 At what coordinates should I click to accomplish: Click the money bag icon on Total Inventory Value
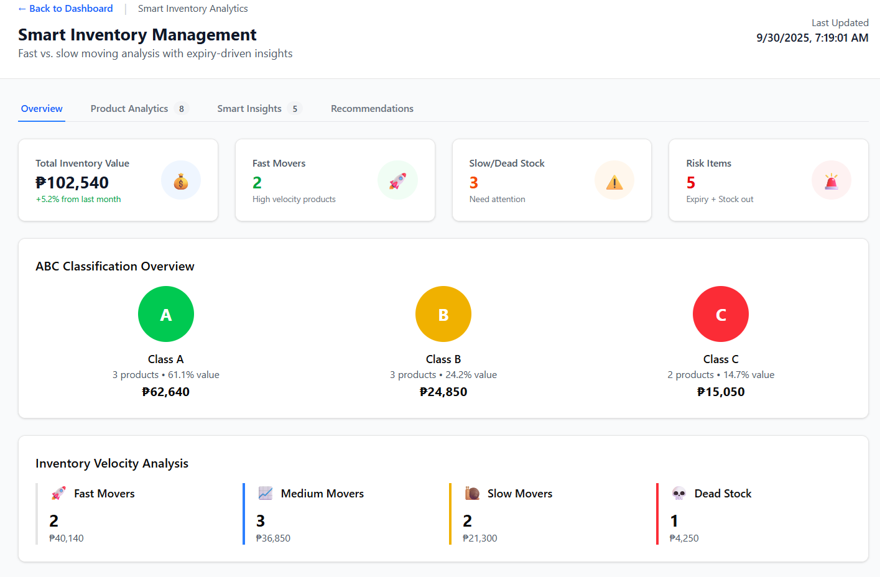(180, 180)
